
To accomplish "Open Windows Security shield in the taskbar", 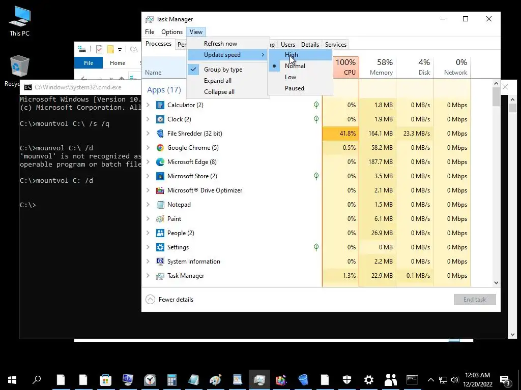I will coord(346,380).
